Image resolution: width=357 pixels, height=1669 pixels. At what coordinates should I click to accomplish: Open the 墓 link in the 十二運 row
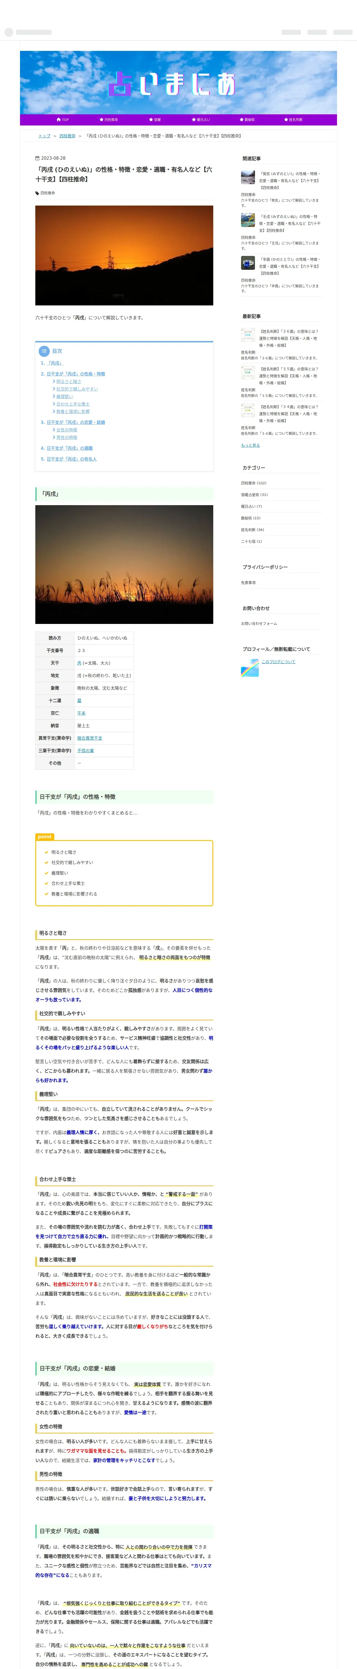coord(80,700)
